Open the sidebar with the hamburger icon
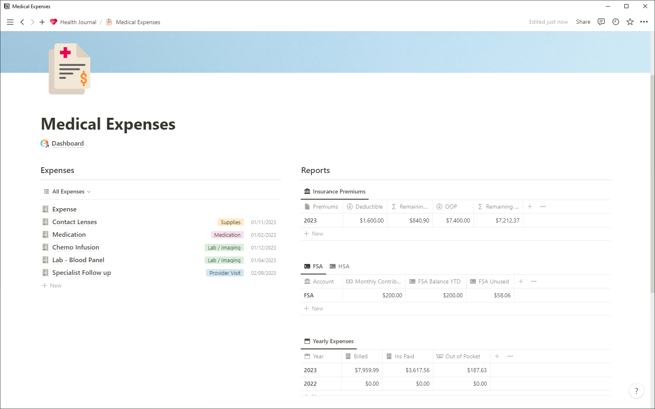Screen dimensions: 655x409 pyautogui.click(x=10, y=22)
